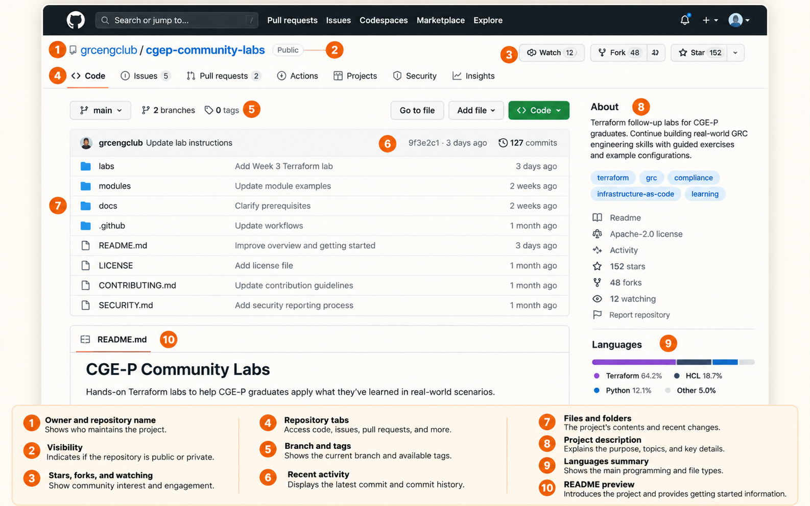Click the modules folder icon
The image size is (810, 506).
tap(86, 186)
